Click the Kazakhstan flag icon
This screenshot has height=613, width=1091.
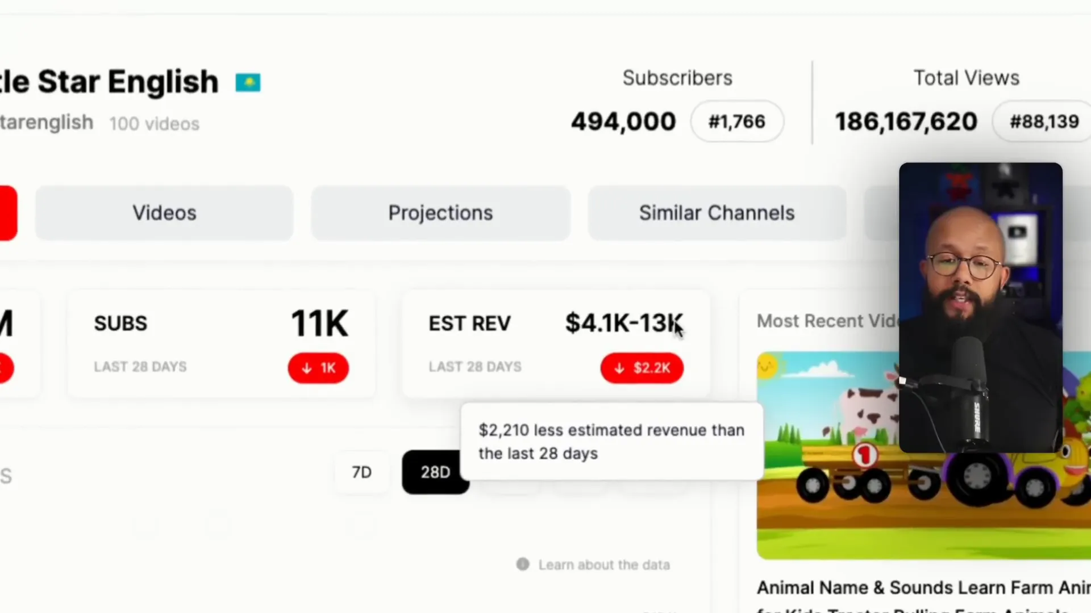click(x=248, y=83)
